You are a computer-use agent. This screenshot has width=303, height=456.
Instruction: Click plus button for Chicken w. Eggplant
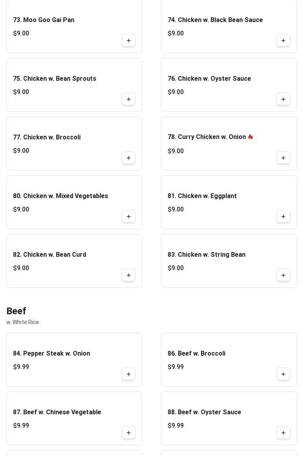coord(283,217)
